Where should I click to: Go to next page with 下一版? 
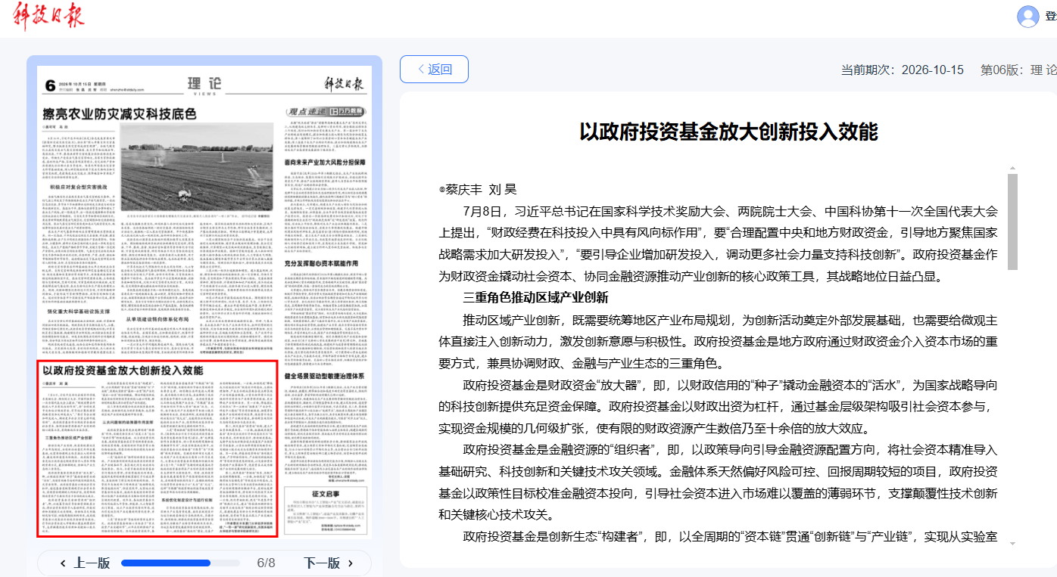(322, 563)
